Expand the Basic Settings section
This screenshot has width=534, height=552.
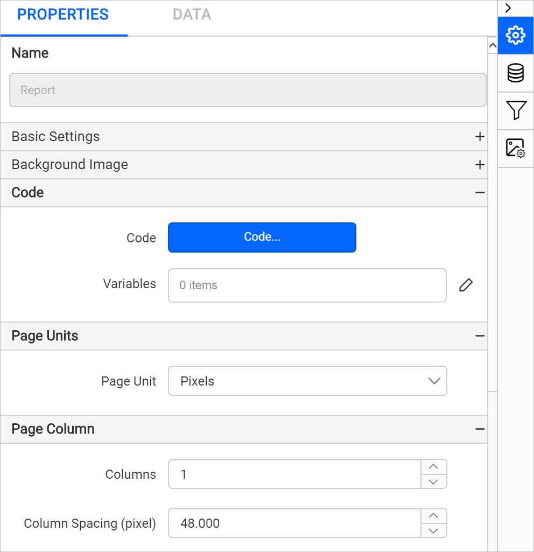tap(480, 137)
